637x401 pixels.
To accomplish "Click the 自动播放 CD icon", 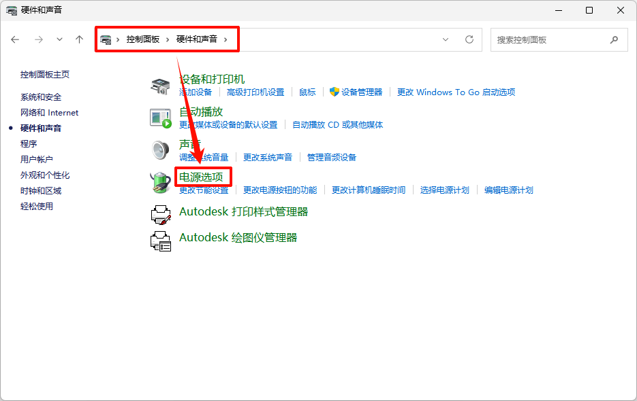I will 159,118.
